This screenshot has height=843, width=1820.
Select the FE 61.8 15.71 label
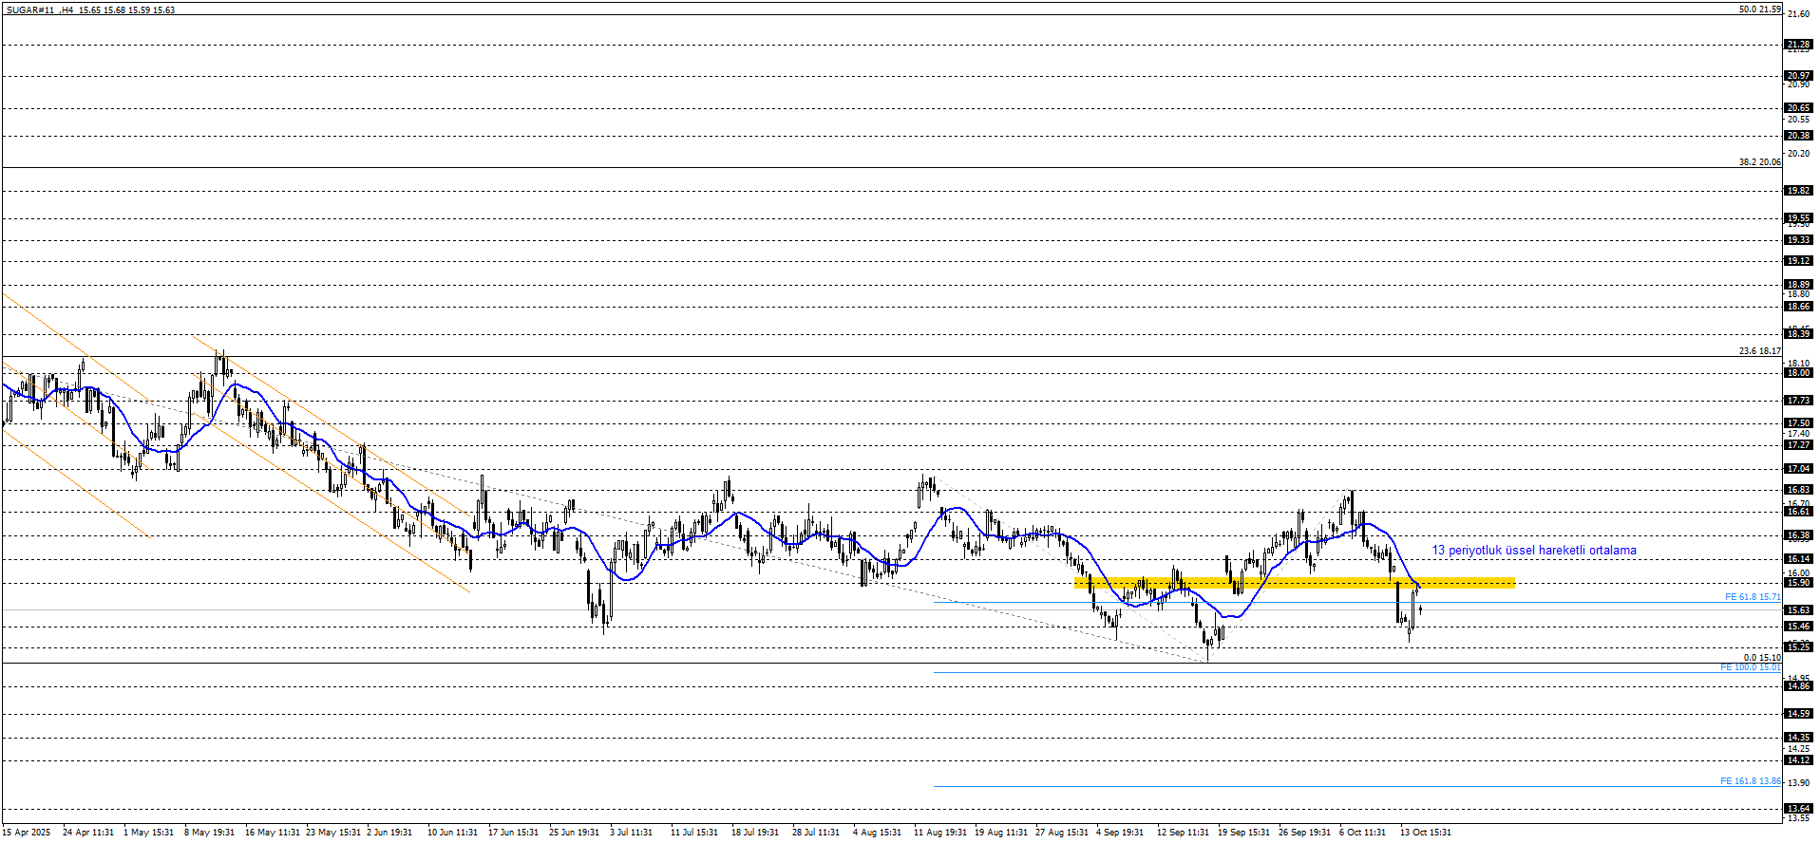tap(1752, 597)
